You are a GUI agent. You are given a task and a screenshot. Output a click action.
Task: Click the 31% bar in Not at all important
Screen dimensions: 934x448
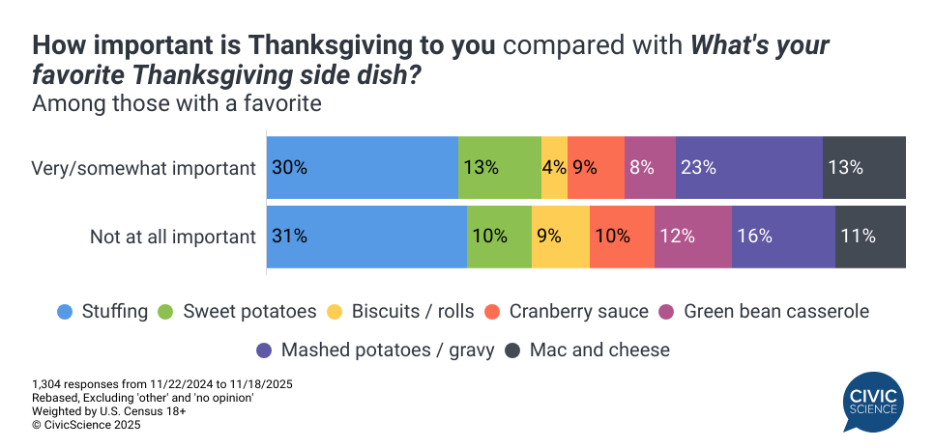(x=366, y=237)
